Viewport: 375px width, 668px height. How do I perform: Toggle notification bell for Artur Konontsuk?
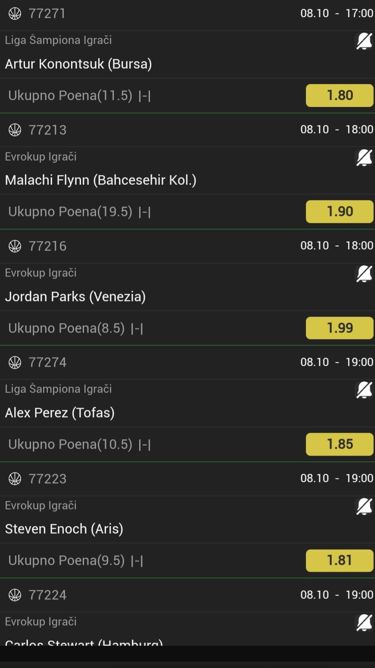coord(364,41)
